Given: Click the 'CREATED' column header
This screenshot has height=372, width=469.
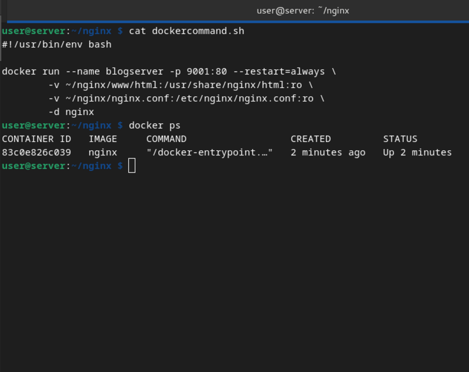Looking at the screenshot, I should pos(311,139).
